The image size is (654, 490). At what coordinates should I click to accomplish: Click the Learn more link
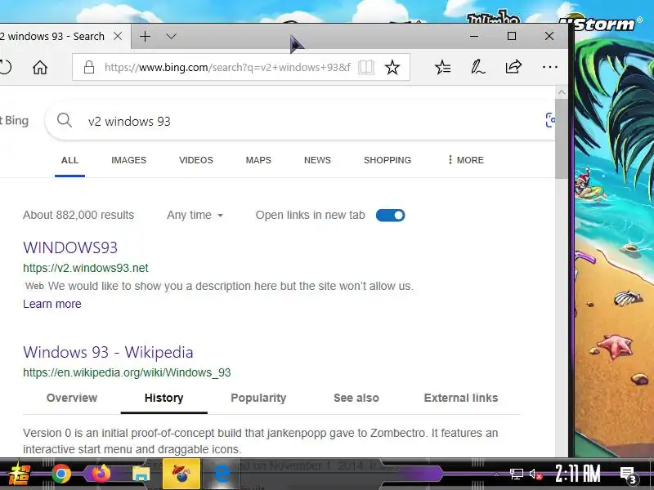(x=52, y=304)
